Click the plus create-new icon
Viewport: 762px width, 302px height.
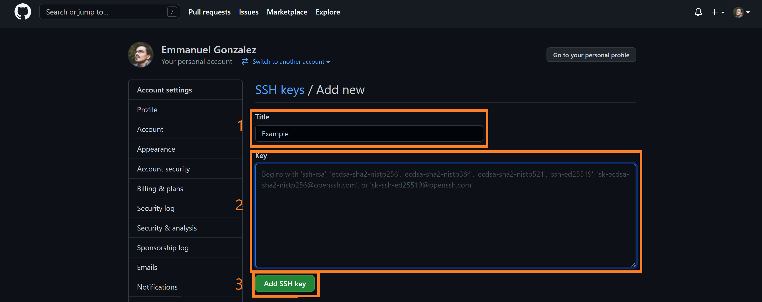tap(714, 12)
